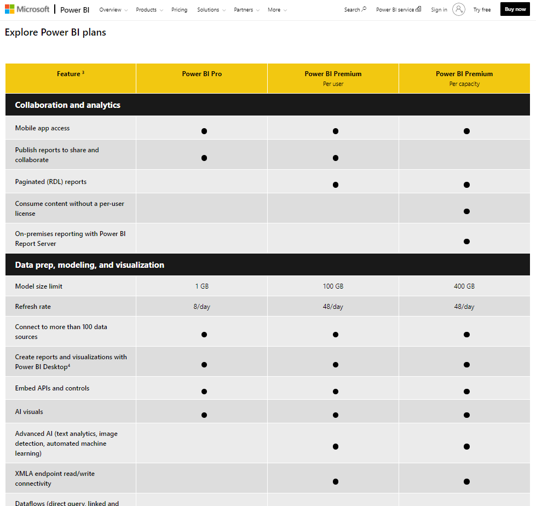Click Report Server dot under Per capacity

(x=466, y=242)
